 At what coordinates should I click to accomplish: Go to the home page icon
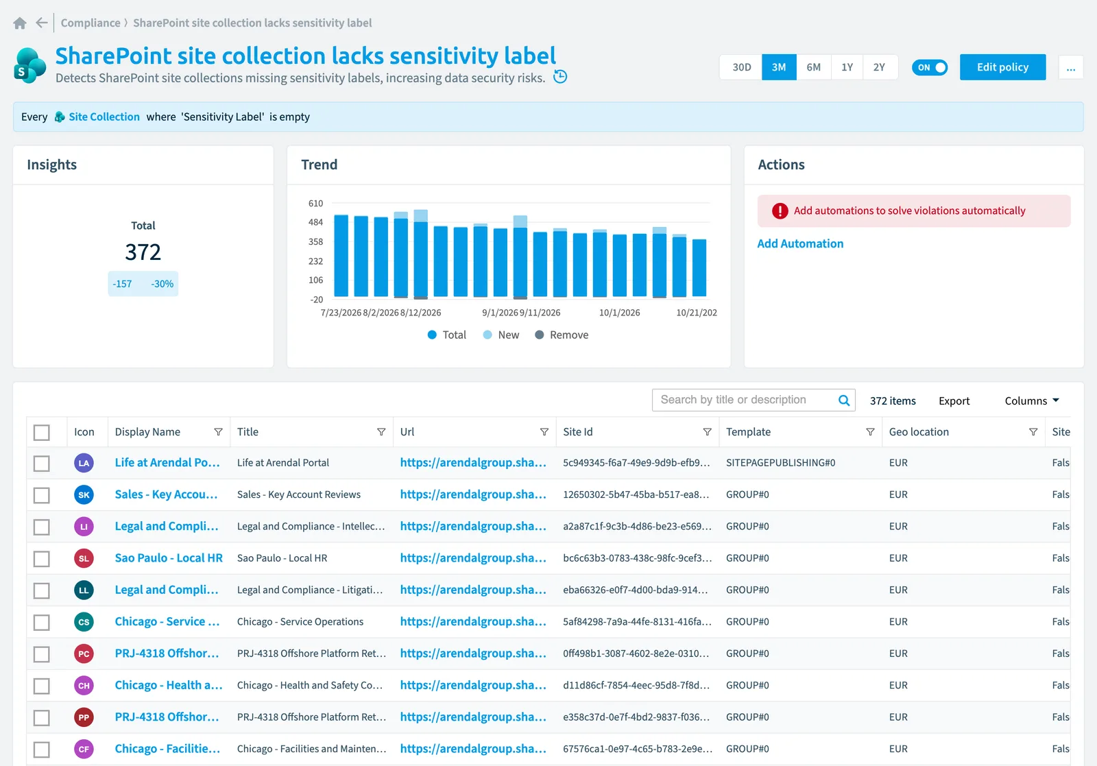point(20,23)
